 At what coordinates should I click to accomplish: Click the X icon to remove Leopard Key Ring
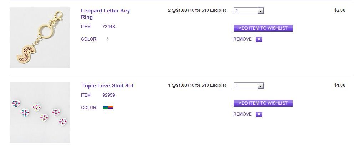[259, 39]
